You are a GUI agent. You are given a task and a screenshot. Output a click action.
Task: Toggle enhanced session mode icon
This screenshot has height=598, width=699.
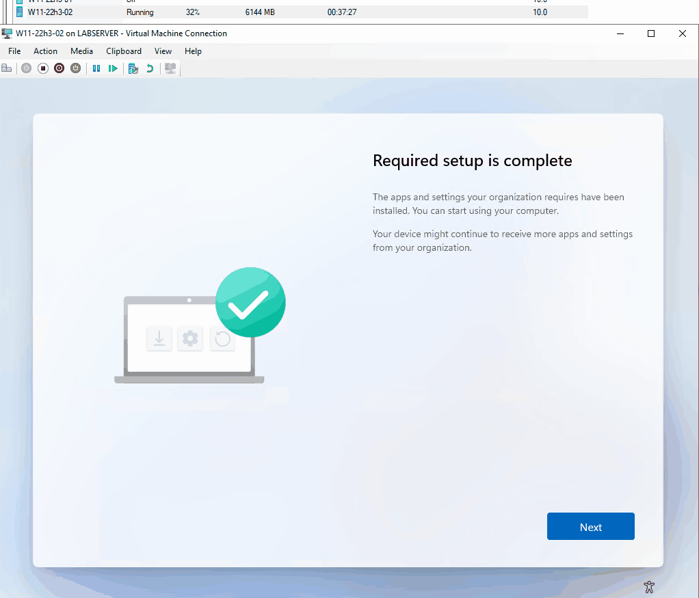[170, 68]
